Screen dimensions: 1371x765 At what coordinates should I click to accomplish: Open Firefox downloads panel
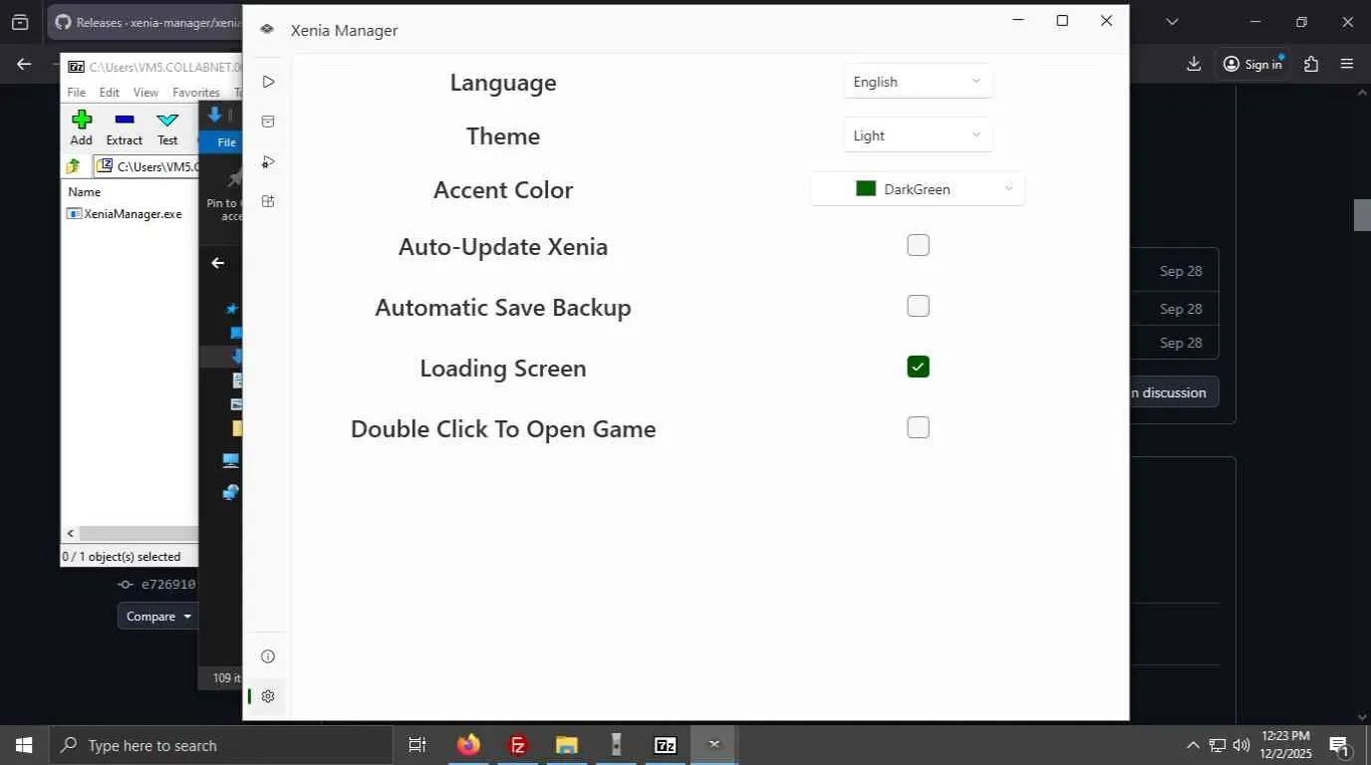[1194, 64]
